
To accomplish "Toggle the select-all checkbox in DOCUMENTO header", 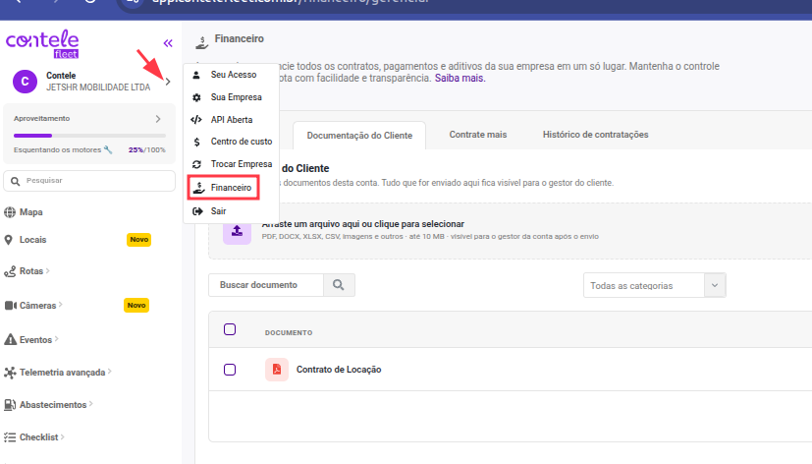I will pos(230,329).
